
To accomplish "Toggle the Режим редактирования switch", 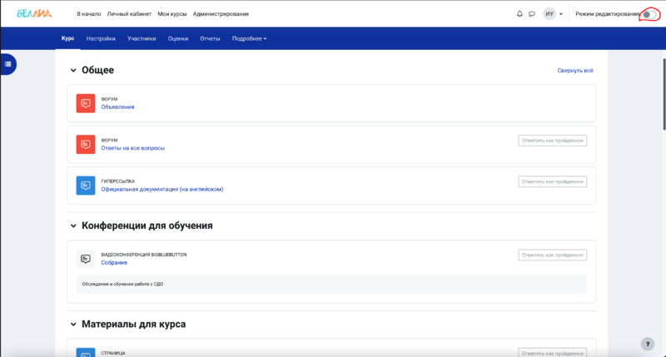I will tap(649, 14).
